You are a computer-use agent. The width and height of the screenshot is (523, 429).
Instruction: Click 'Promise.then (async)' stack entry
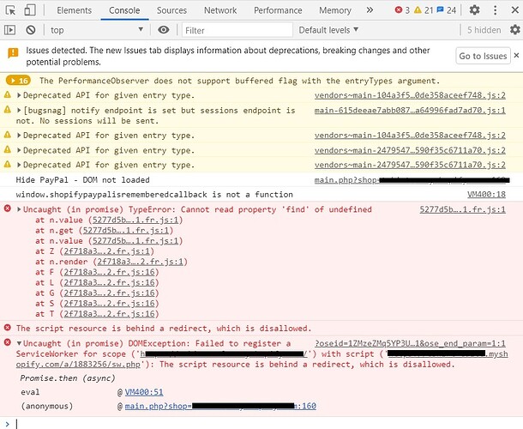(x=68, y=378)
